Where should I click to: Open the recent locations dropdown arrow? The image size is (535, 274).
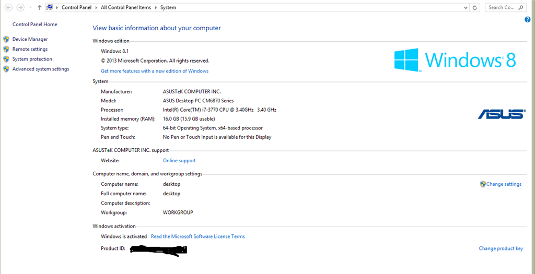30,7
